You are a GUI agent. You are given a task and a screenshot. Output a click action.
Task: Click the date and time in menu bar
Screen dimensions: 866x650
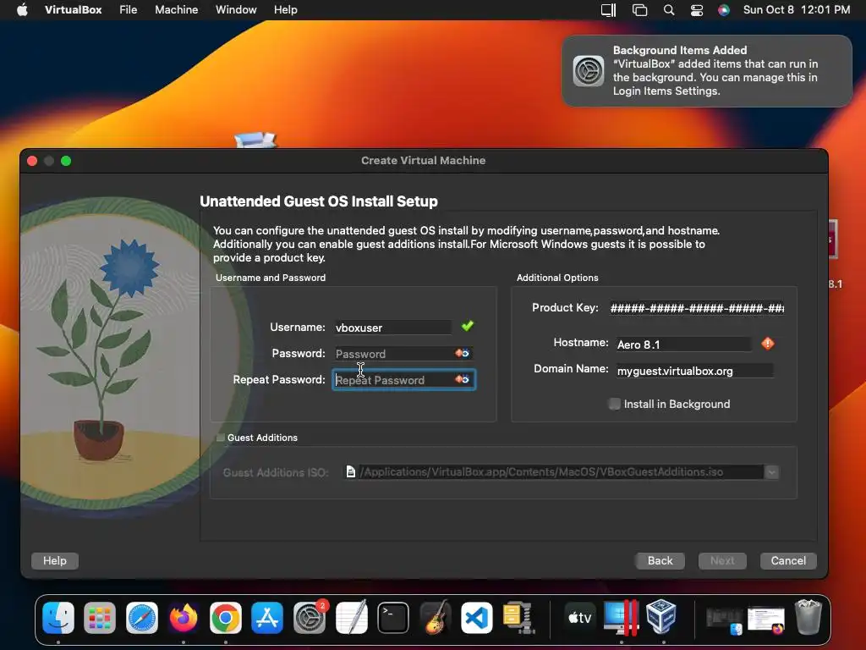point(797,9)
